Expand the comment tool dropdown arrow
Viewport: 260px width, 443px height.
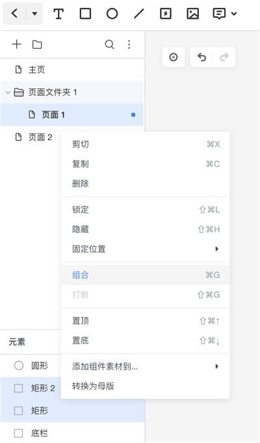coord(234,14)
